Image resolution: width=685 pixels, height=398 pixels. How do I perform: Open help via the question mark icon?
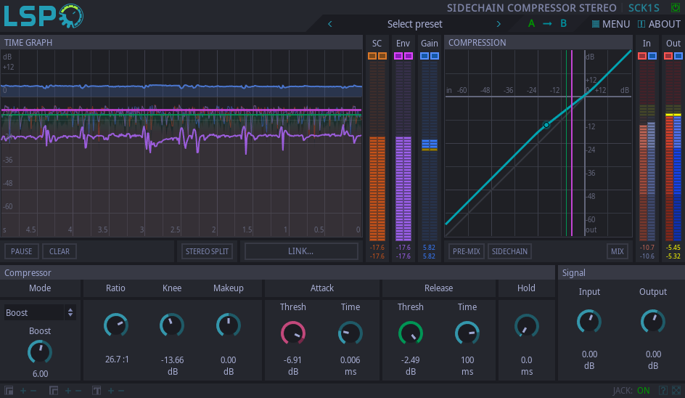[663, 391]
